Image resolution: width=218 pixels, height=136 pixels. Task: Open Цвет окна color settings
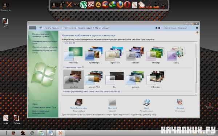point(112,105)
